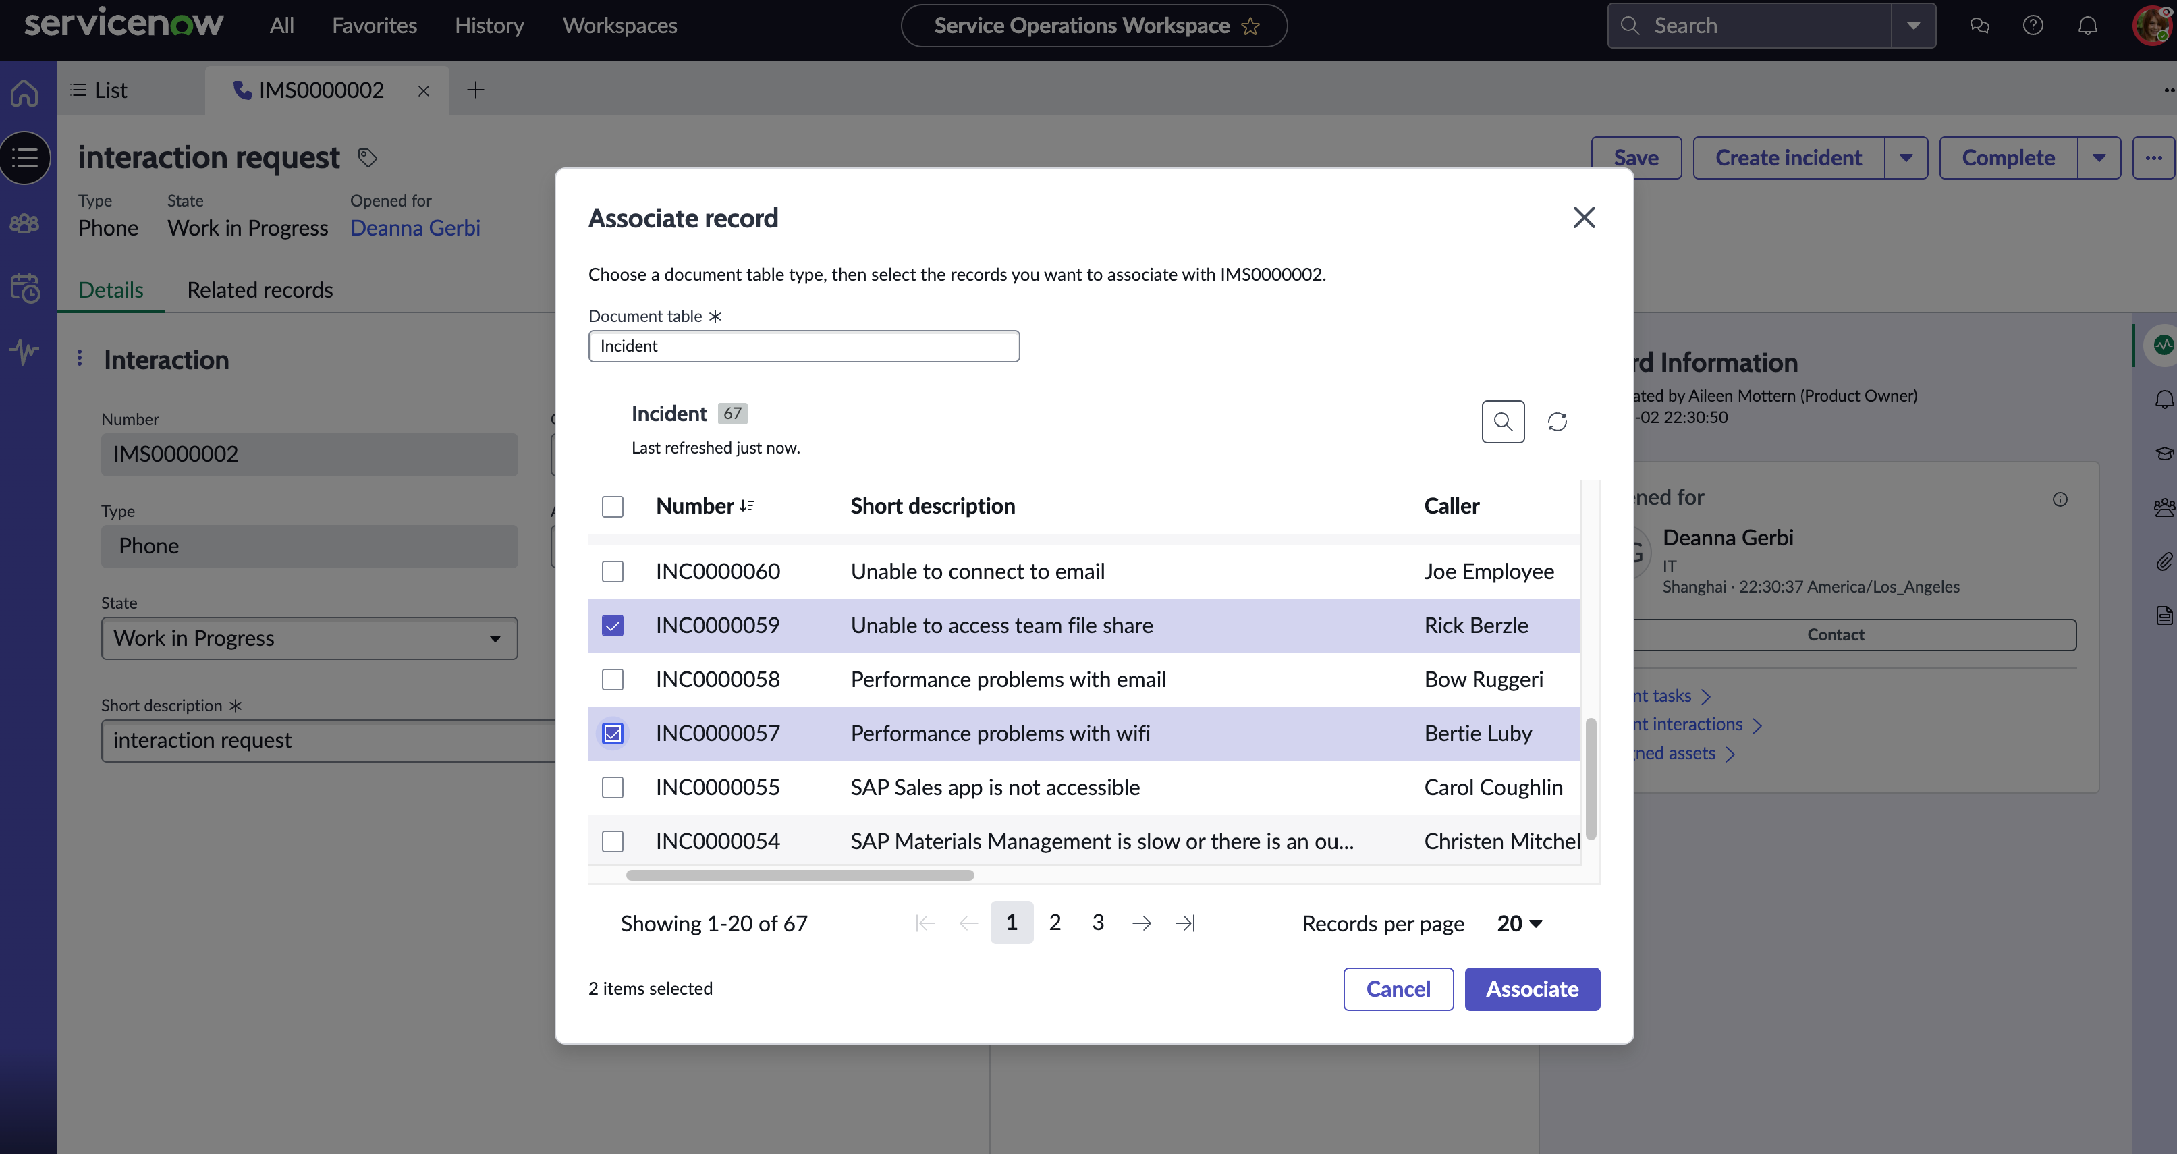This screenshot has height=1154, width=2177.
Task: Check the INC0000054 row checkbox
Action: (613, 841)
